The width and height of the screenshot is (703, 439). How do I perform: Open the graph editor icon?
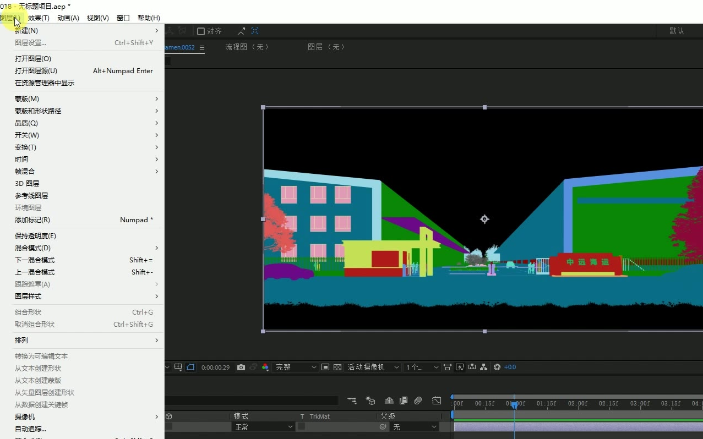point(437,400)
